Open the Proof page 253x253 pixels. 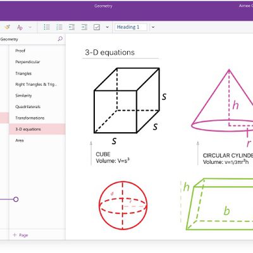click(37, 51)
